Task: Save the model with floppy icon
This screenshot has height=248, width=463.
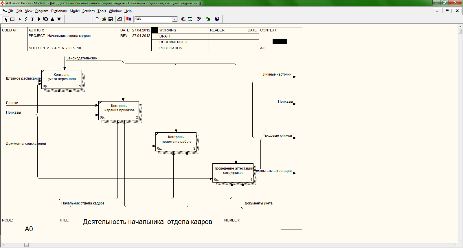Action: click(111, 19)
